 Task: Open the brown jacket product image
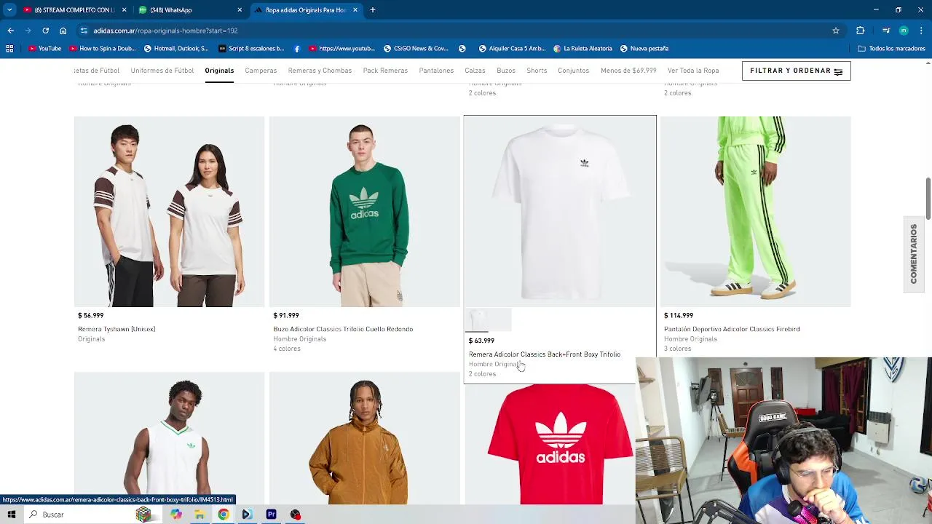coord(364,438)
